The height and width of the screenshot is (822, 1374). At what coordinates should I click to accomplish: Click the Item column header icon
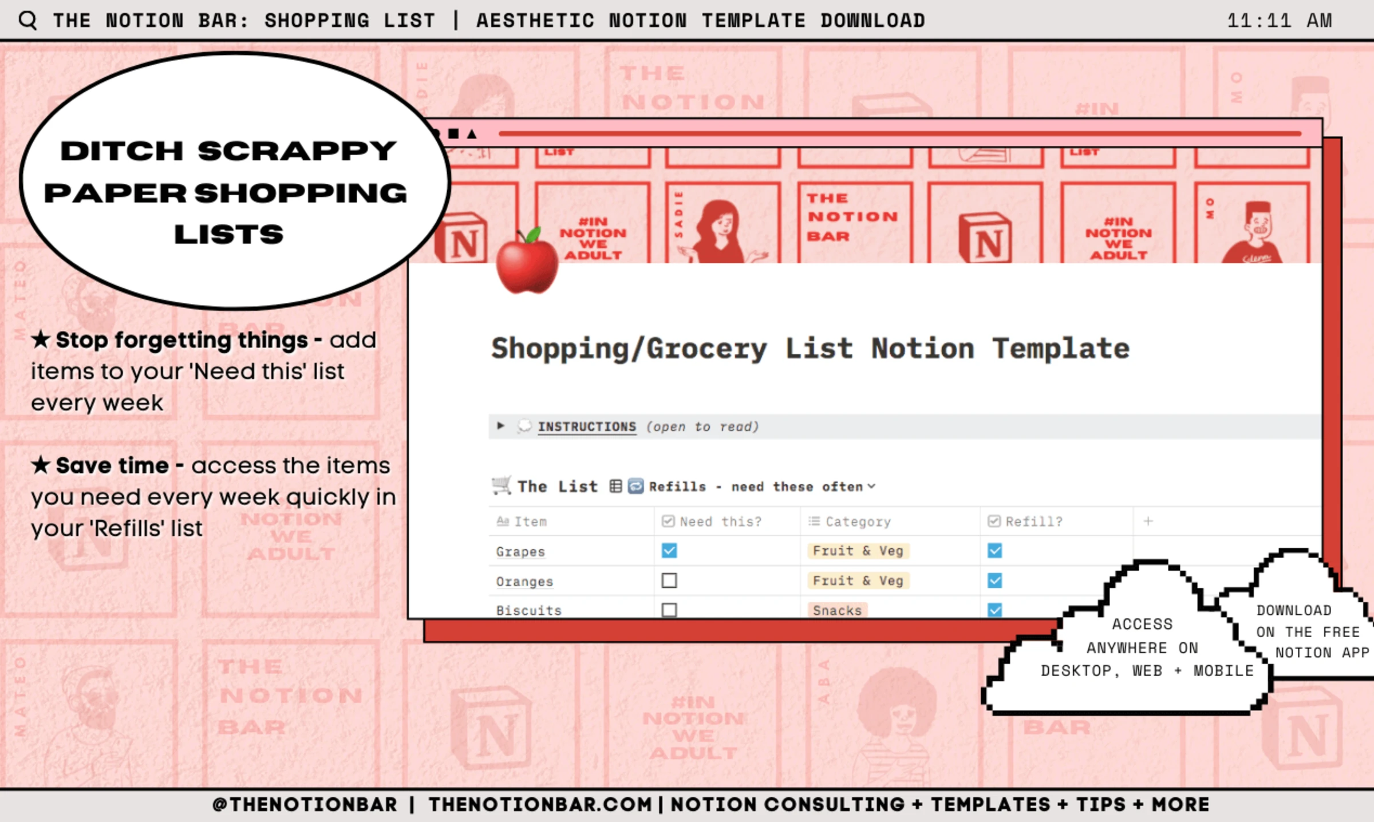[x=500, y=520]
